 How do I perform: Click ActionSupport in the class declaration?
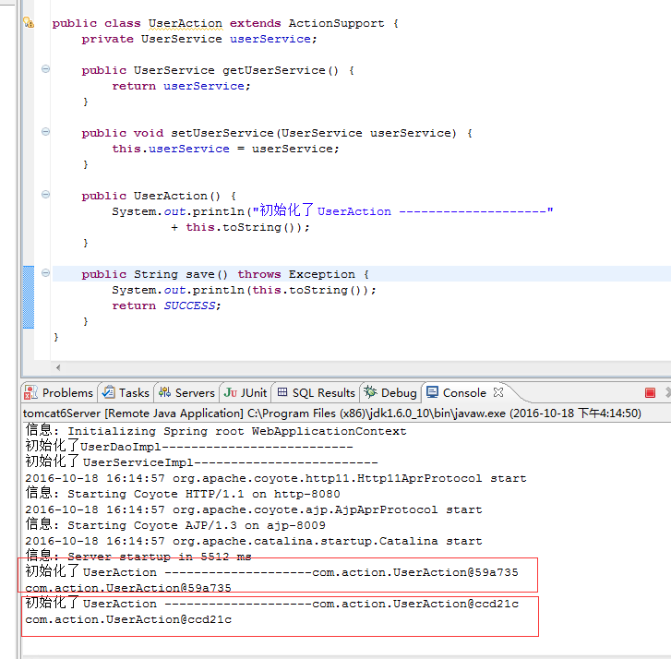336,23
